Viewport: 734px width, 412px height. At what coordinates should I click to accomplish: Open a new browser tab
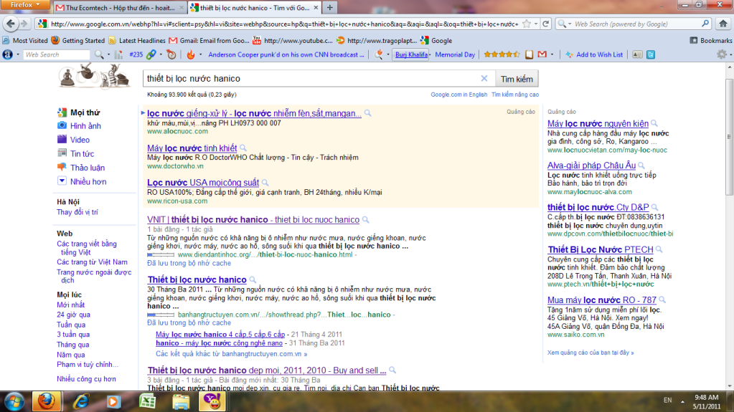pyautogui.click(x=329, y=7)
